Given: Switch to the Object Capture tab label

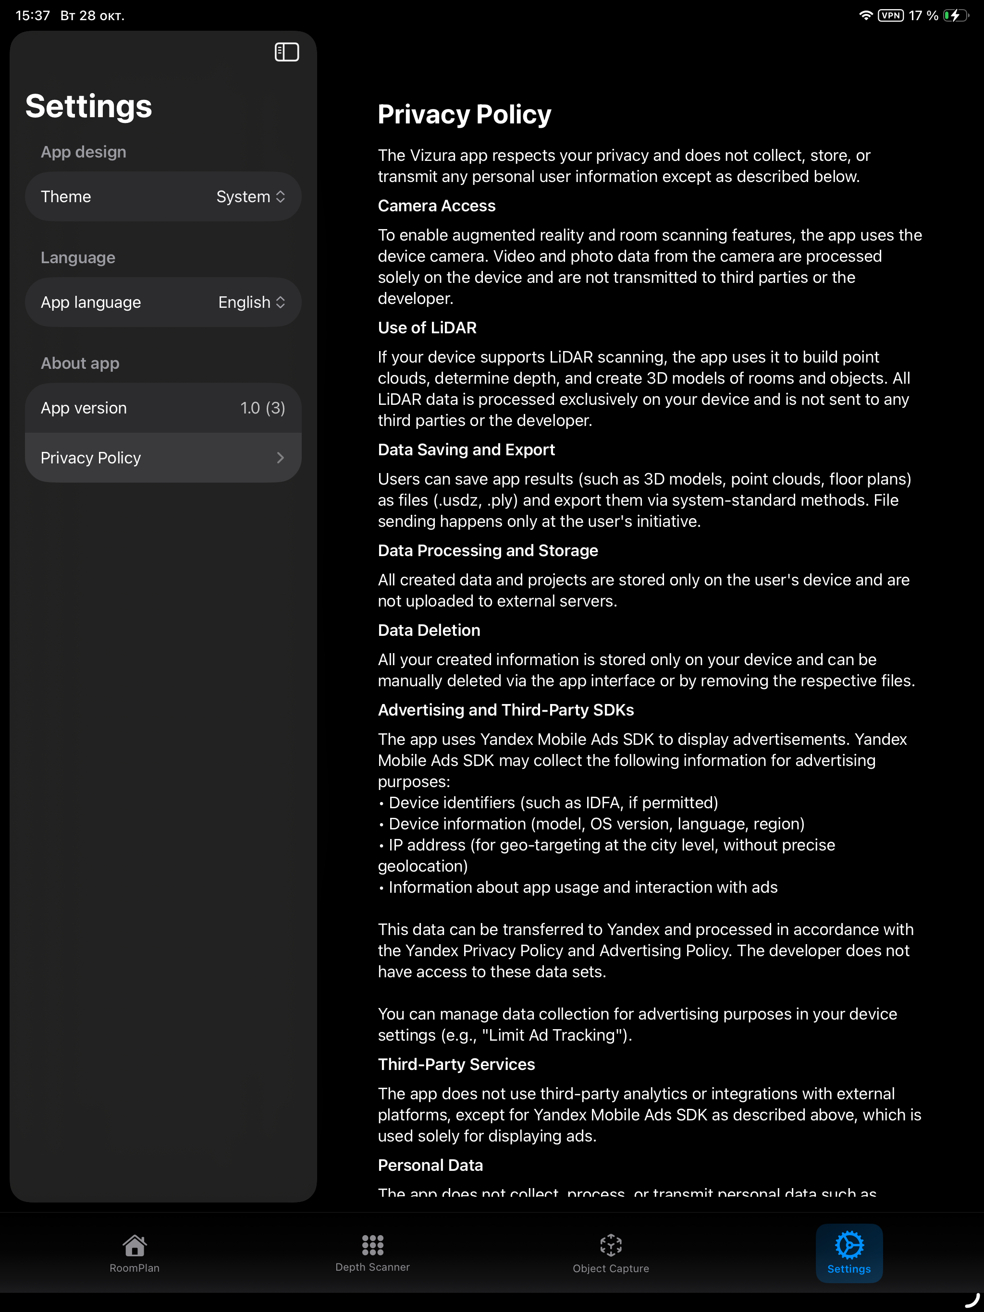Looking at the screenshot, I should coord(611,1269).
